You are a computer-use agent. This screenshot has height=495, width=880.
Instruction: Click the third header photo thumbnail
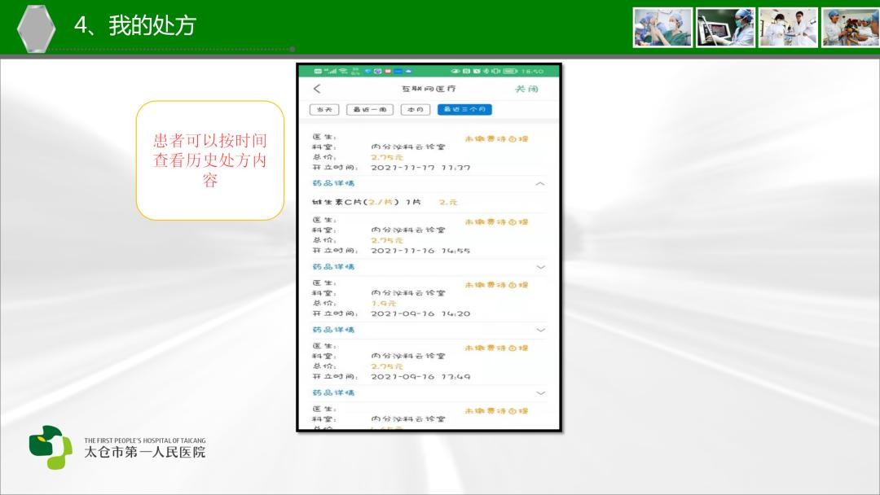pos(788,28)
